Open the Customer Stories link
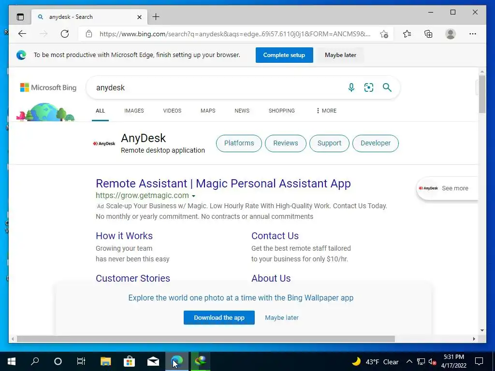 coord(133,278)
